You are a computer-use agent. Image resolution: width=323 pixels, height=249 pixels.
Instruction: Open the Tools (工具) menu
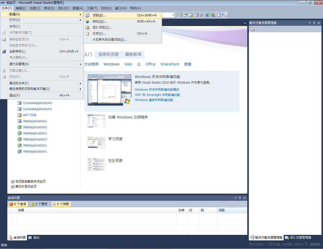(x=92, y=8)
